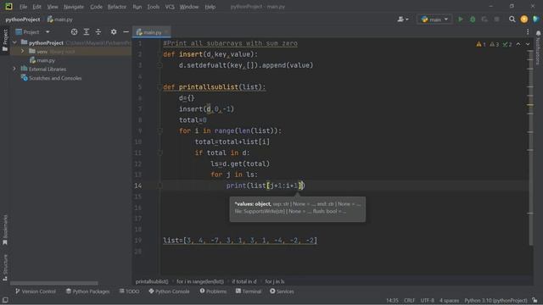Hide the Project tool window
The height and width of the screenshot is (305, 543).
click(126, 32)
